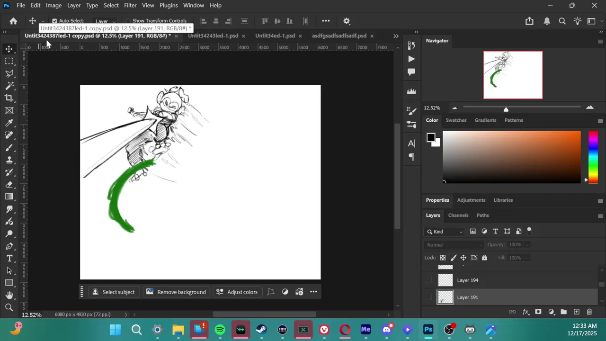This screenshot has height=341, width=606.
Task: Click the hue slider in Color panel
Action: (x=593, y=157)
